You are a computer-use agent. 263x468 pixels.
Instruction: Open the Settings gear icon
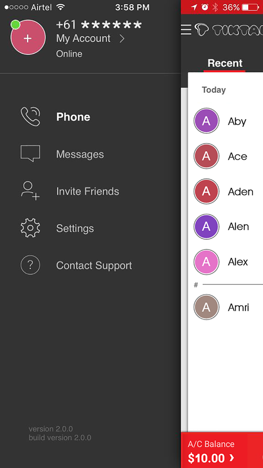coord(30,228)
